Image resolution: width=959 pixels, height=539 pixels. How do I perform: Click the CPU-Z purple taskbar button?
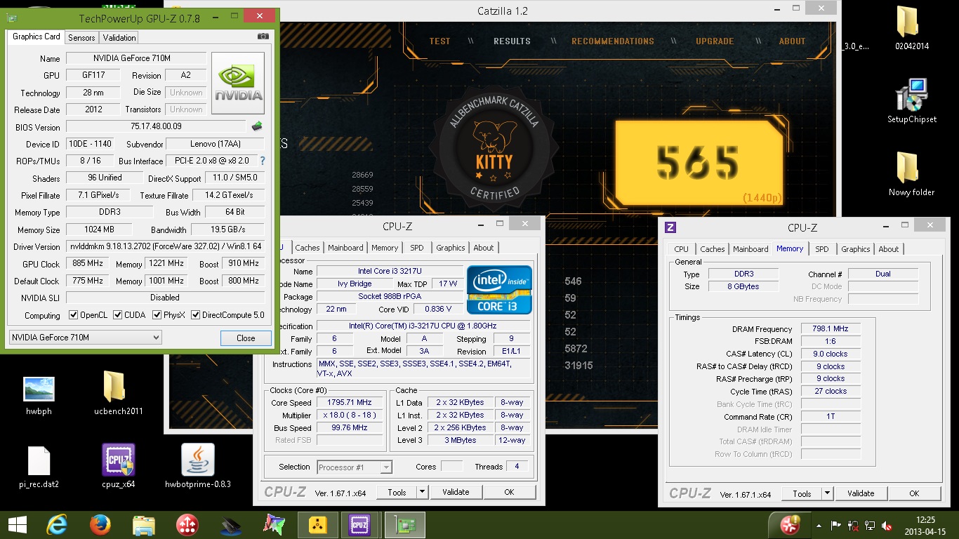click(x=360, y=525)
